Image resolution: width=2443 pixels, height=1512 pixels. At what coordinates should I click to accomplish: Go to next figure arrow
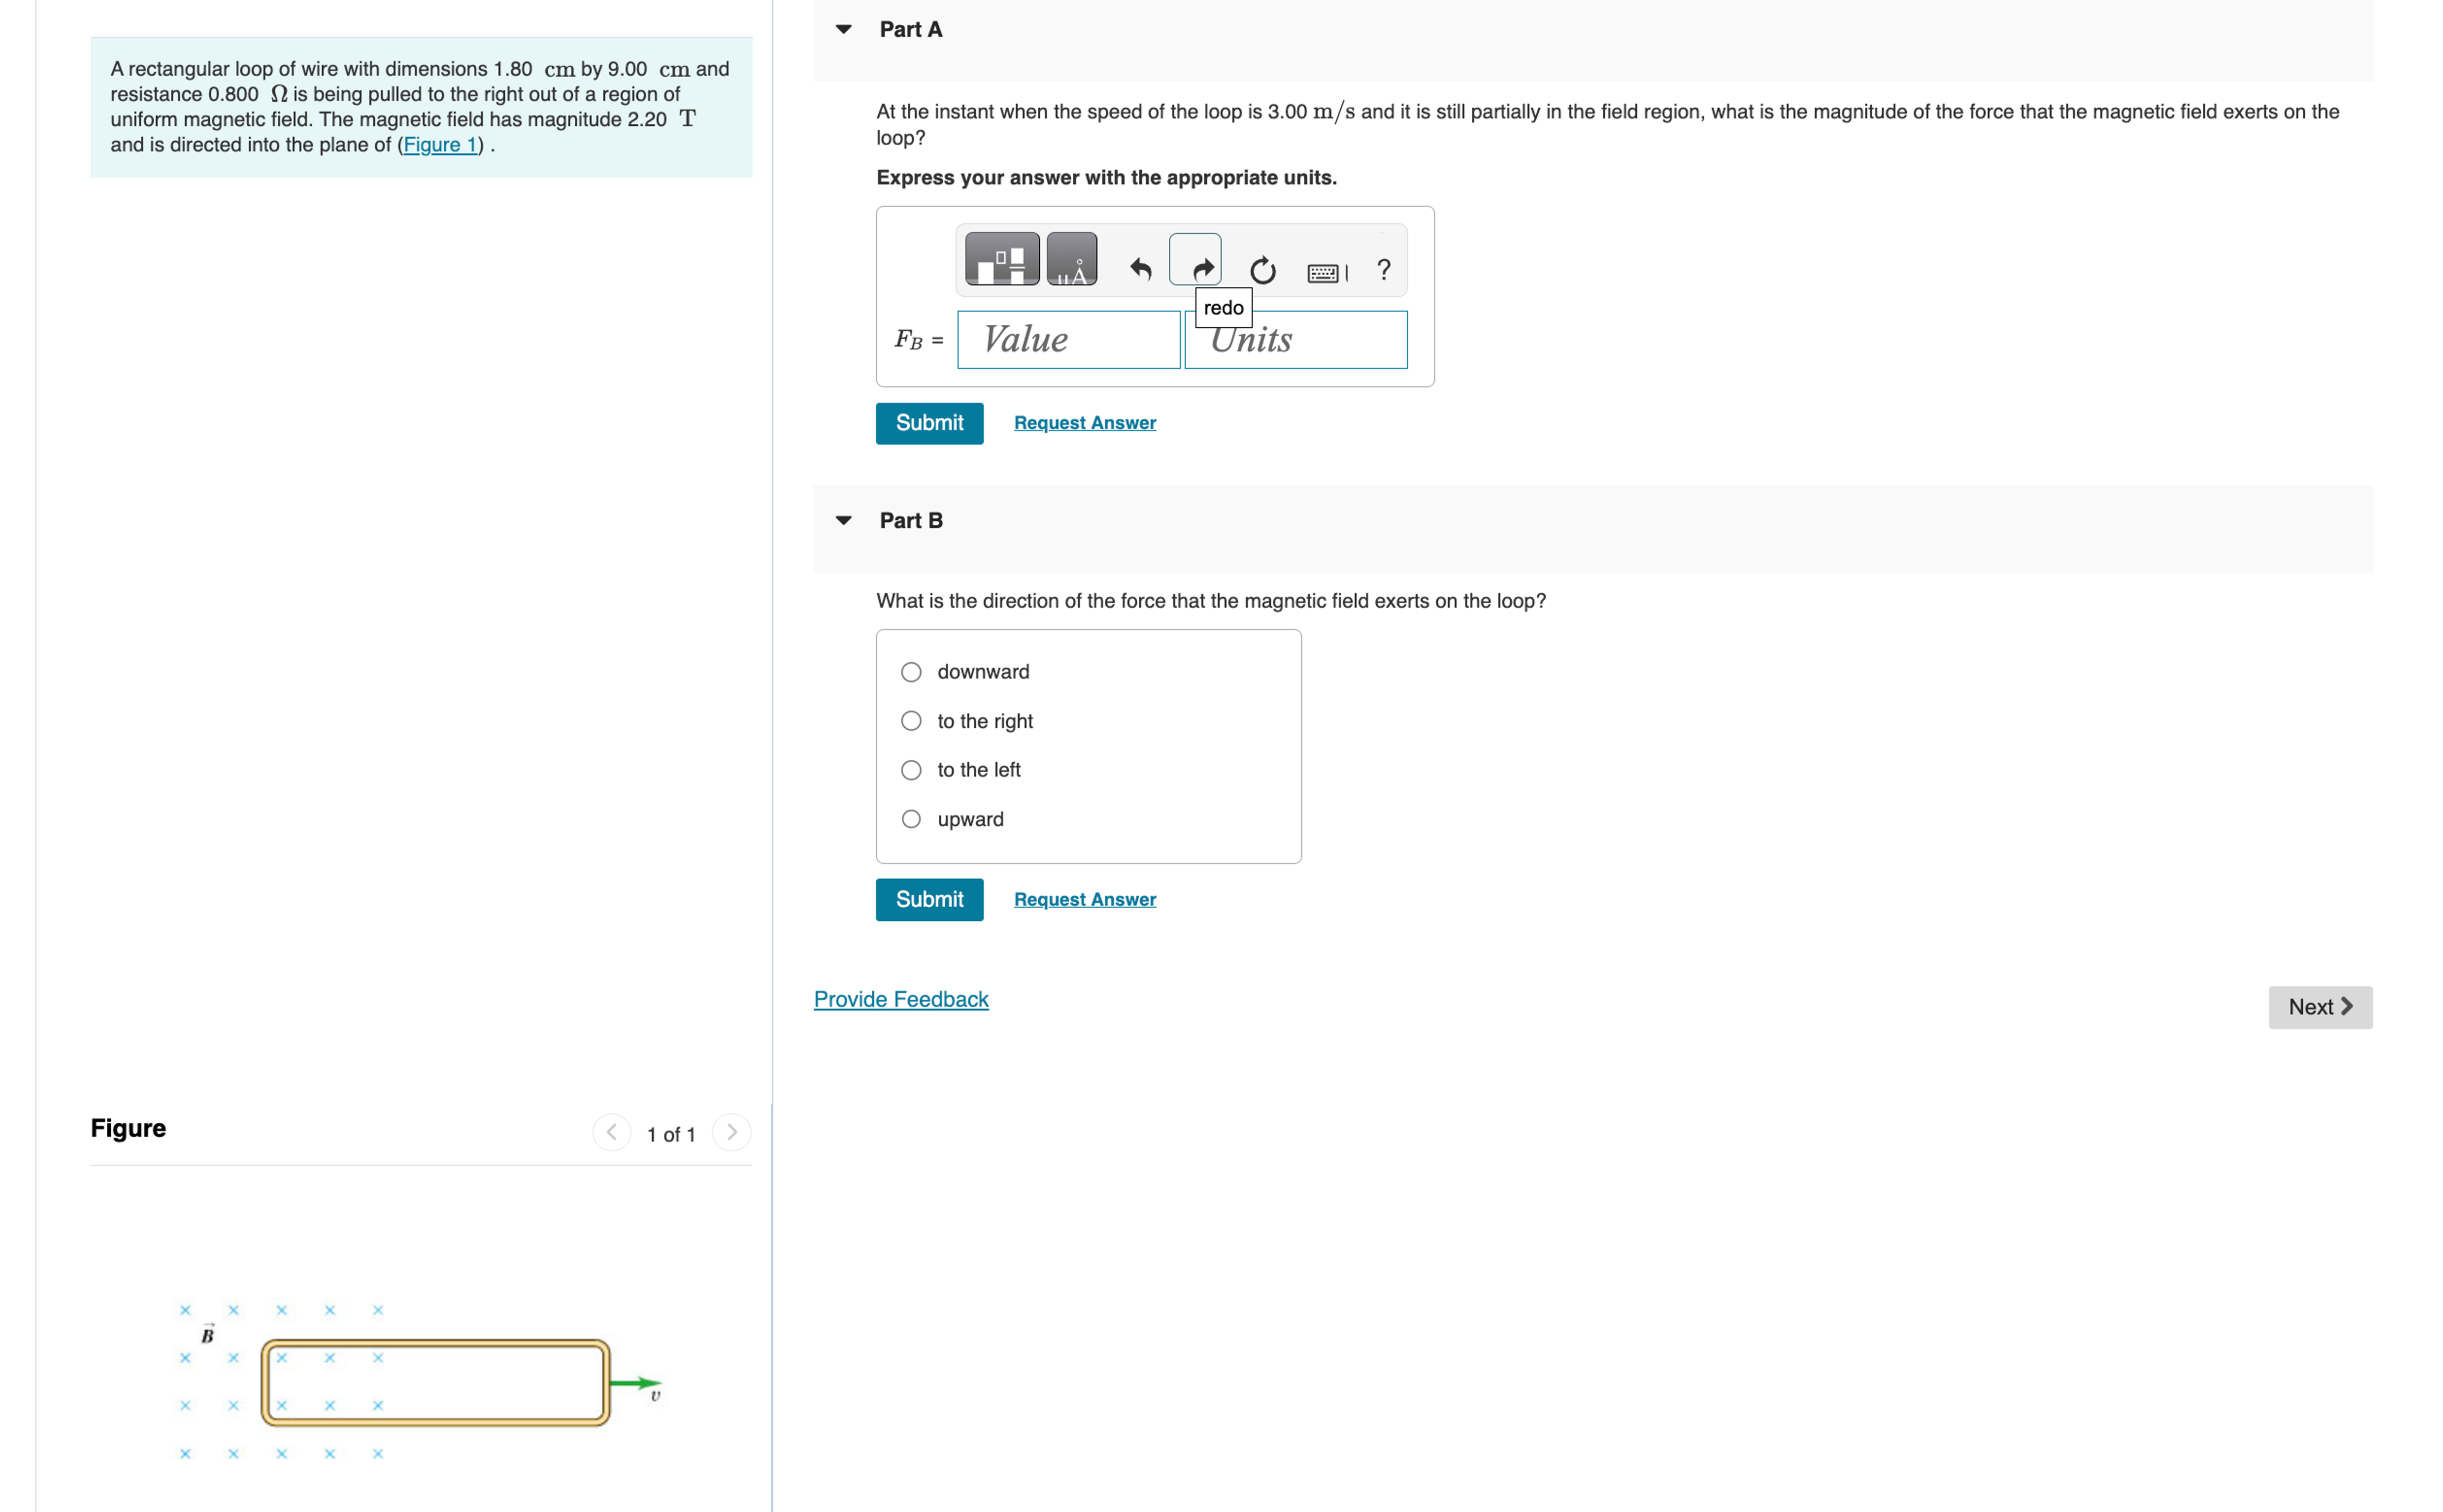point(732,1133)
